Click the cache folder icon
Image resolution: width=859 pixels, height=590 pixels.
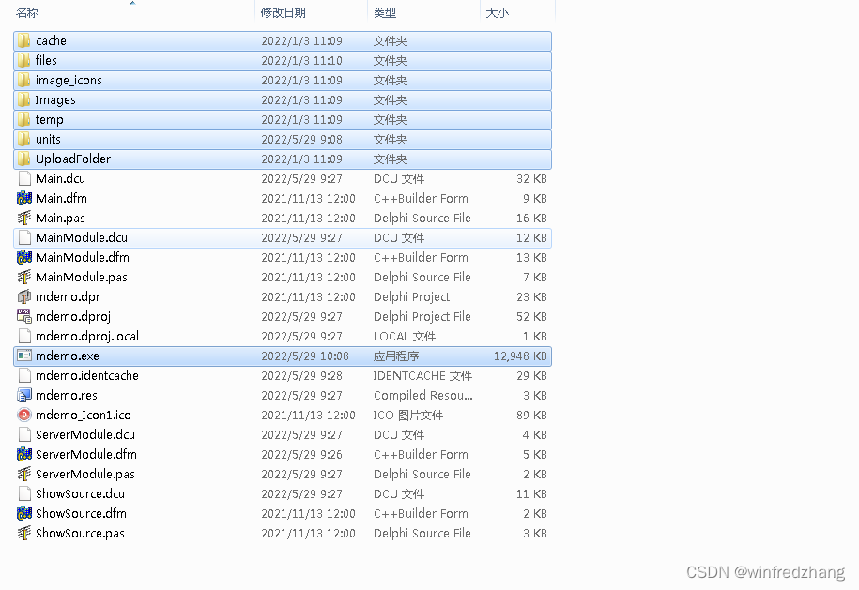pyautogui.click(x=23, y=40)
